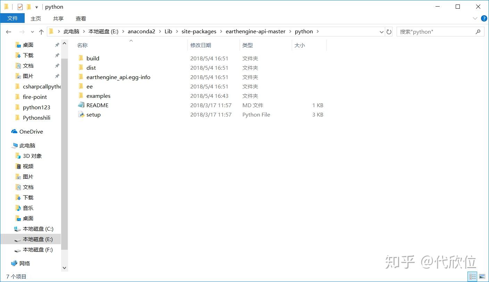
Task: Refresh the folder view with the refresh icon
Action: click(x=389, y=32)
